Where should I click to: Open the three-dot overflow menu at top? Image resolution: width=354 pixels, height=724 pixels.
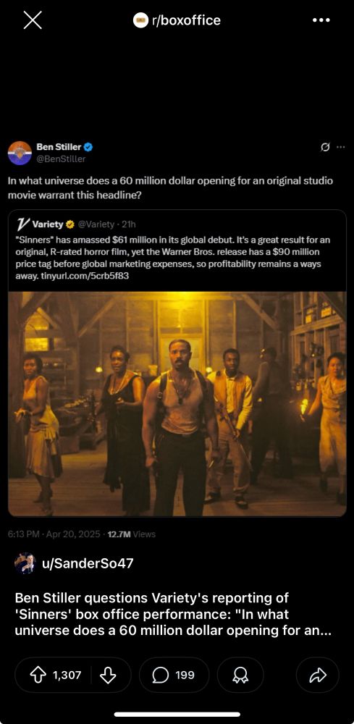click(x=321, y=20)
